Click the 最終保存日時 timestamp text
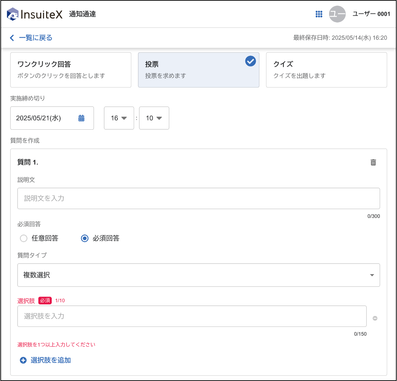 [340, 38]
